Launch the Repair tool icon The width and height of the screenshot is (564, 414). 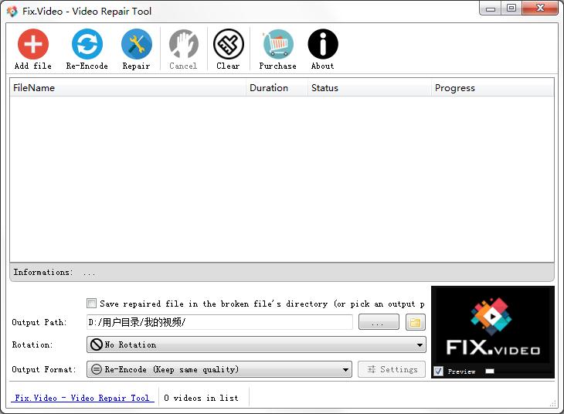pyautogui.click(x=136, y=44)
